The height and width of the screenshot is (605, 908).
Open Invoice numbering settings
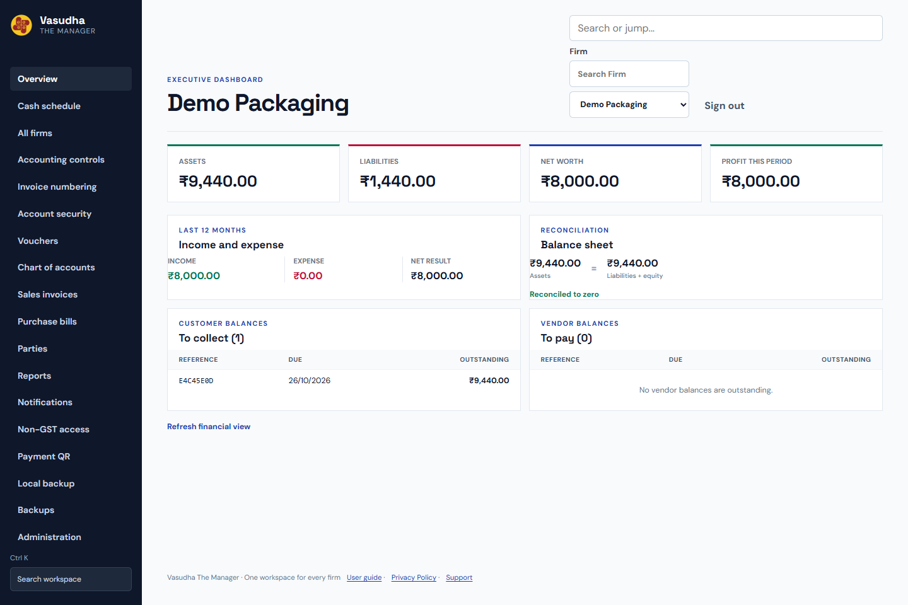click(71, 187)
